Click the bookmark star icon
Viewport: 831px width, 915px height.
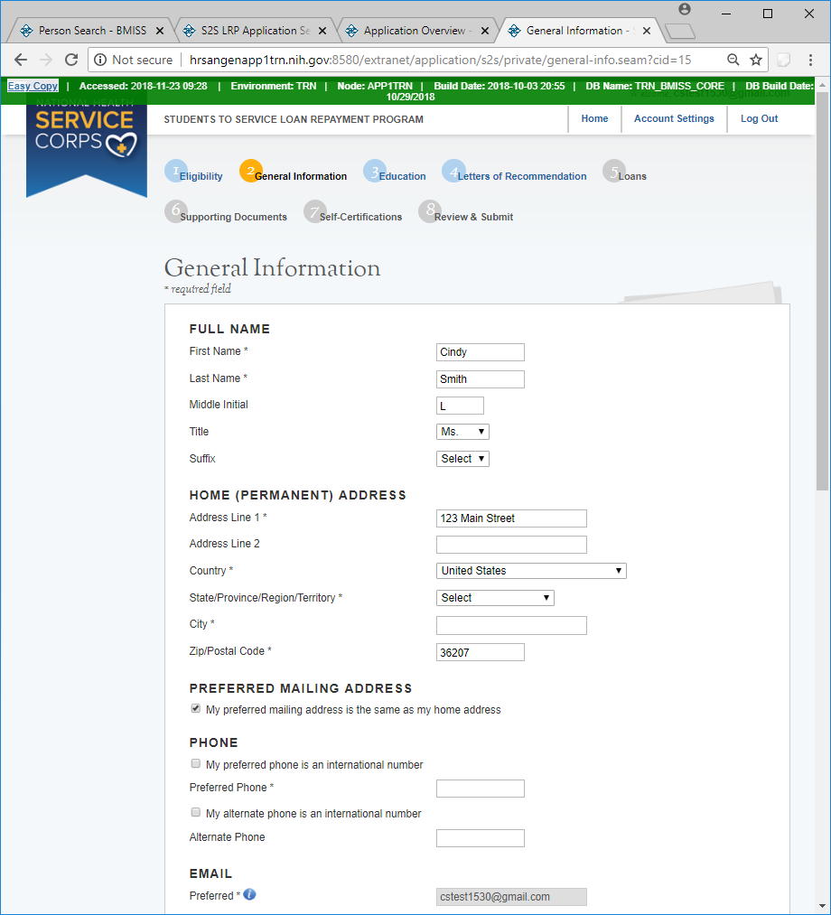(756, 60)
